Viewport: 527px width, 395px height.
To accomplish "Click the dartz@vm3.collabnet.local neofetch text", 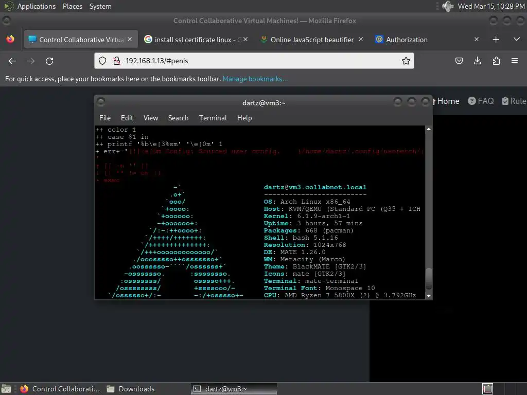I will 315,187.
